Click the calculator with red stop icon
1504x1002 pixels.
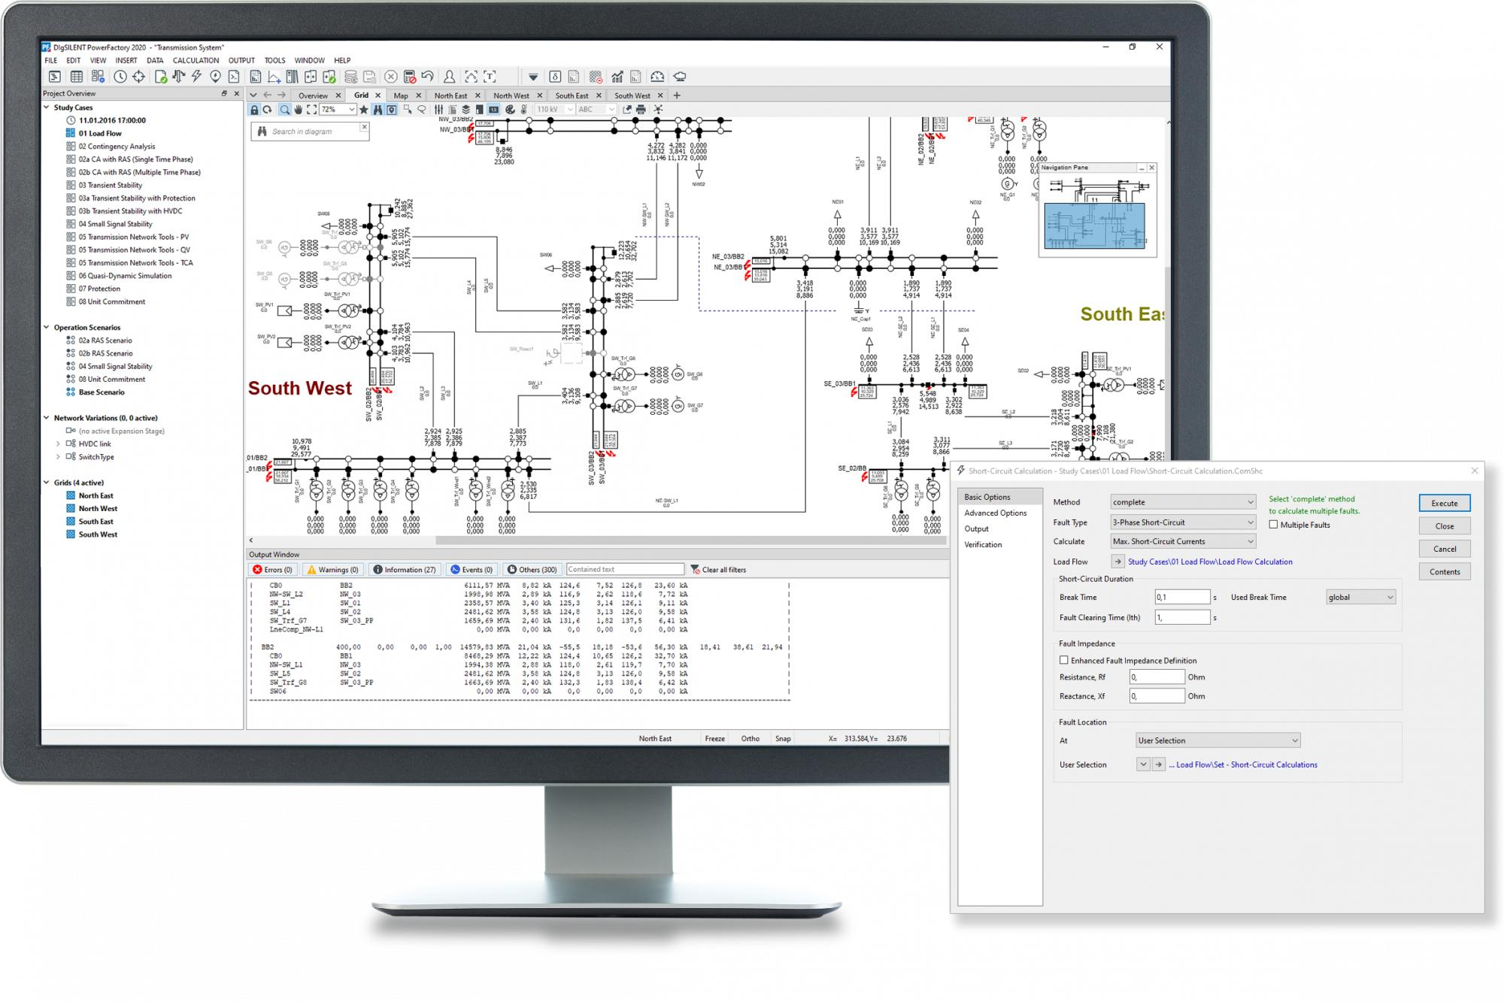[410, 77]
